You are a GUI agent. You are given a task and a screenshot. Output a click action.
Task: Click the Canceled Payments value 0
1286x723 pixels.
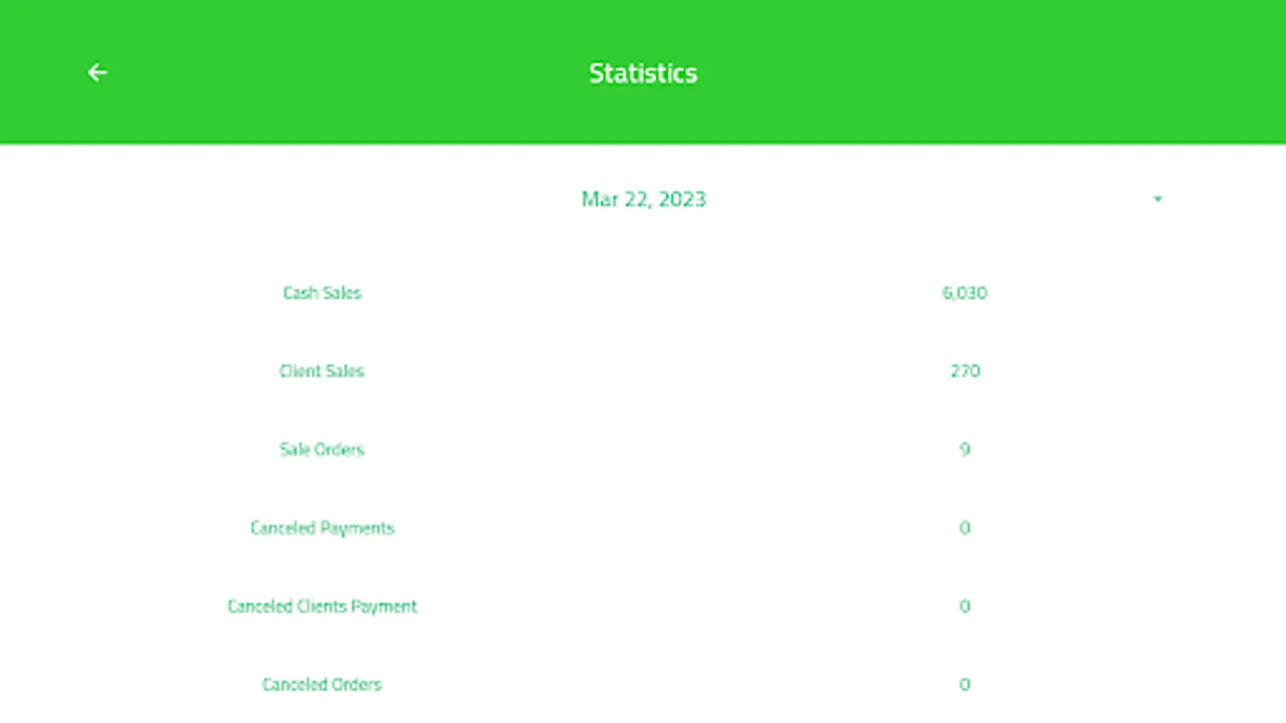(x=964, y=528)
